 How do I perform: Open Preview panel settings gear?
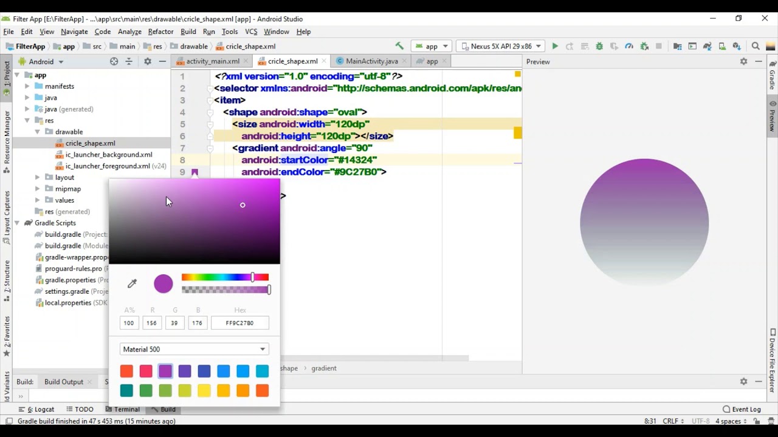click(x=743, y=61)
